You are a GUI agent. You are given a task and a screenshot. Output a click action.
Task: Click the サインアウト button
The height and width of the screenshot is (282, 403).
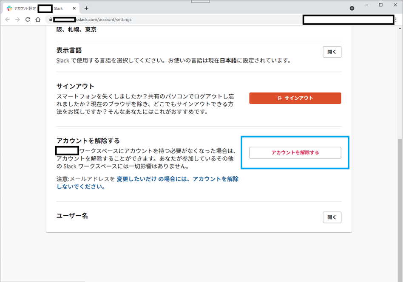pyautogui.click(x=295, y=98)
